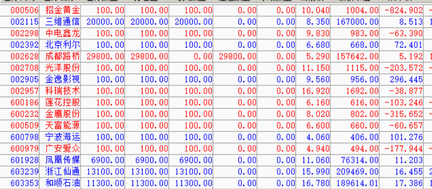Select stock code 600979
The image size is (432, 189).
click(x=24, y=149)
